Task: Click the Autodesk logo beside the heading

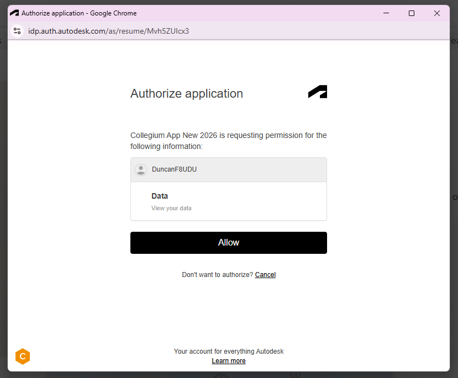Action: pos(318,92)
